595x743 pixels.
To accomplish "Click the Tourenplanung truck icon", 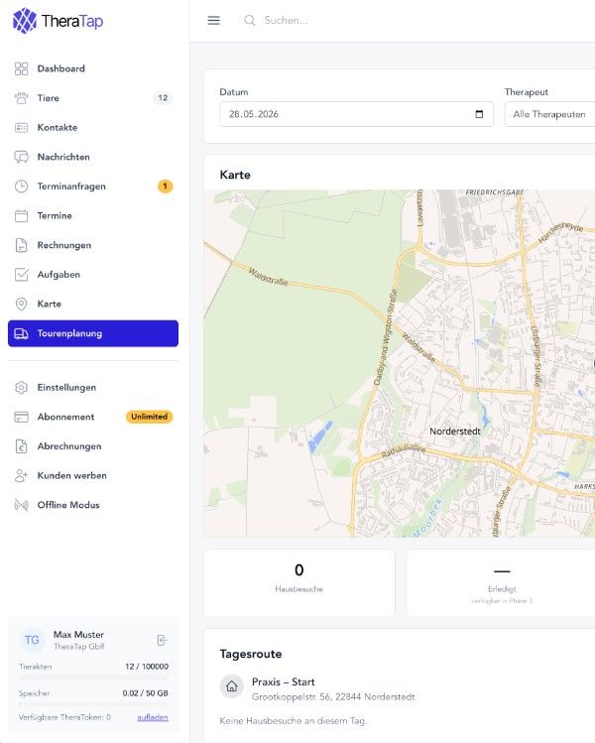I will 21,333.
